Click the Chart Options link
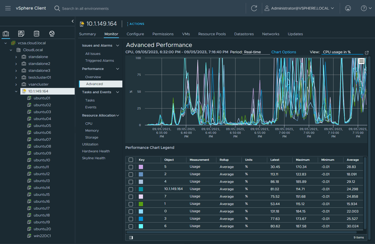This screenshot has width=375, height=244. click(284, 52)
